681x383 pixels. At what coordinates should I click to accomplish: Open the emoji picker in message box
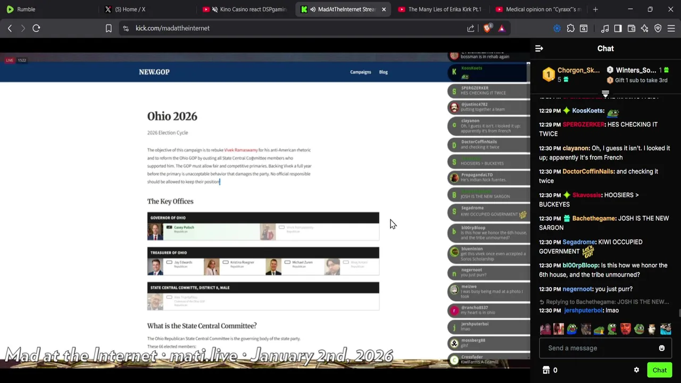(662, 348)
